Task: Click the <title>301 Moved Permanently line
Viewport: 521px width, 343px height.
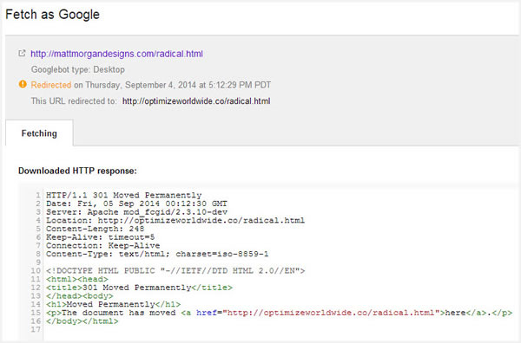Action: tap(139, 288)
